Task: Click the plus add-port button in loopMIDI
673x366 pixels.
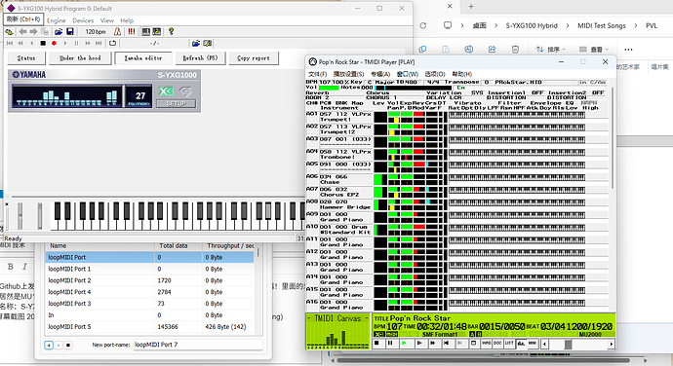Action: [x=49, y=345]
